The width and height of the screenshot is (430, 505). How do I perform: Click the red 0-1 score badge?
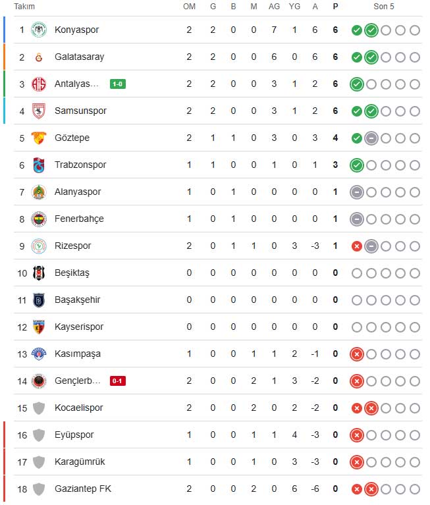119,381
